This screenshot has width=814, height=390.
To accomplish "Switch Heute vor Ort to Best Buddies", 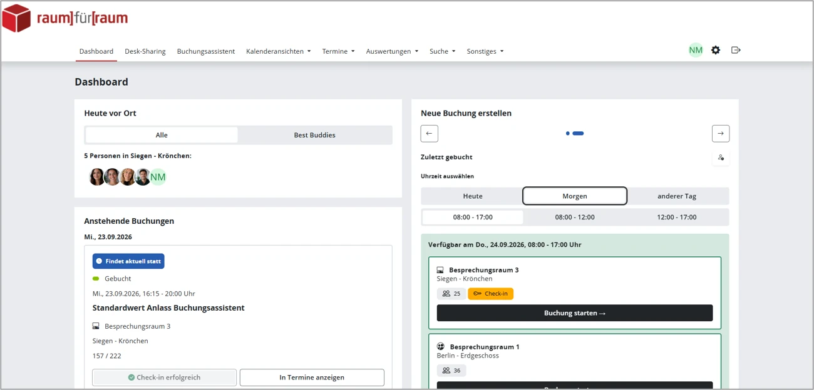I will point(314,135).
